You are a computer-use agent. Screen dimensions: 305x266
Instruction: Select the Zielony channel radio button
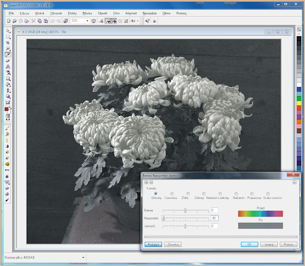click(204, 194)
